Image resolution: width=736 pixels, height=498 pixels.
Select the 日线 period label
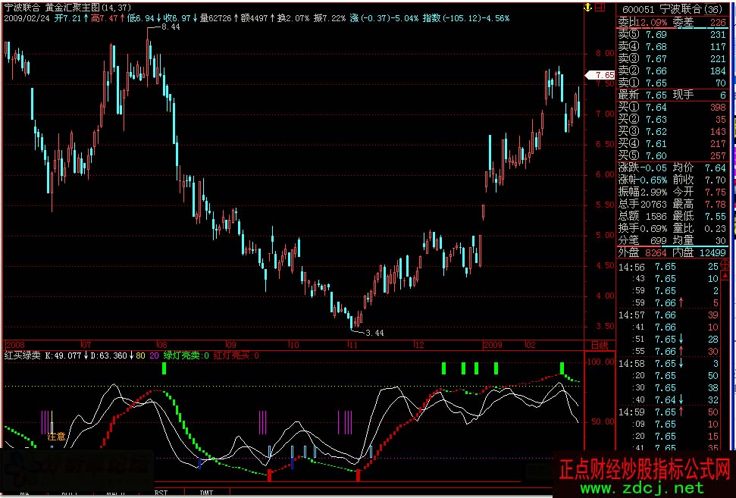coord(599,344)
